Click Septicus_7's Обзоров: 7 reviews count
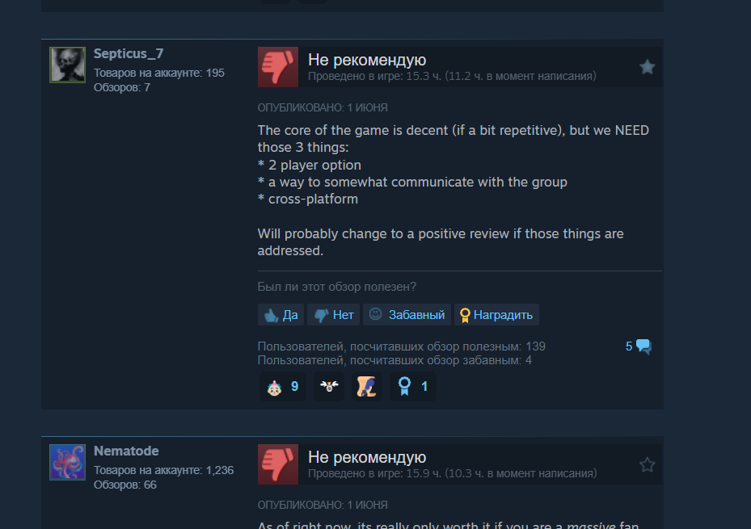Screen dimensions: 751x529 tap(121, 87)
